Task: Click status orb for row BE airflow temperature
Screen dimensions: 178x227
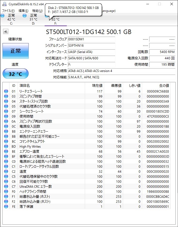Action: tap(6, 151)
